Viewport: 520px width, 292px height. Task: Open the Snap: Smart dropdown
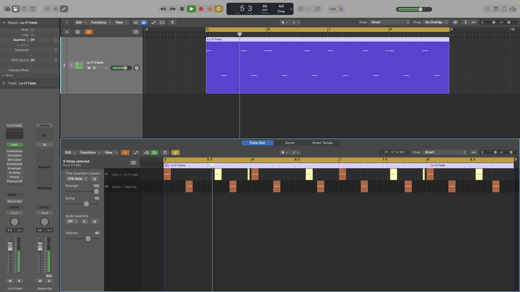click(389, 22)
